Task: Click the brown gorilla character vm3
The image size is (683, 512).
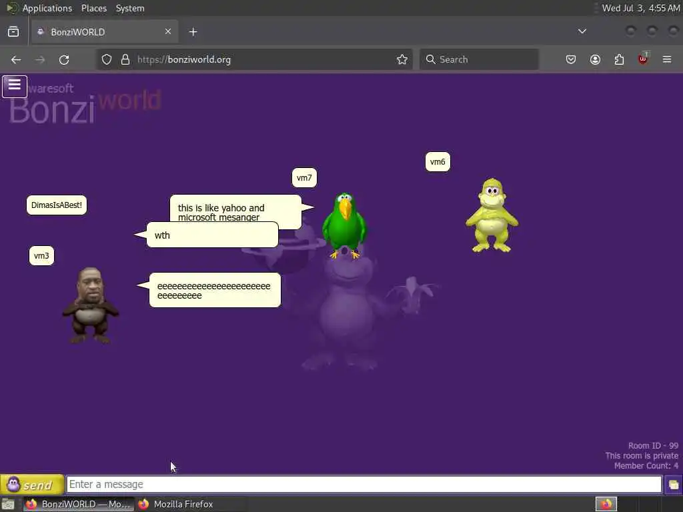Action: pos(90,305)
